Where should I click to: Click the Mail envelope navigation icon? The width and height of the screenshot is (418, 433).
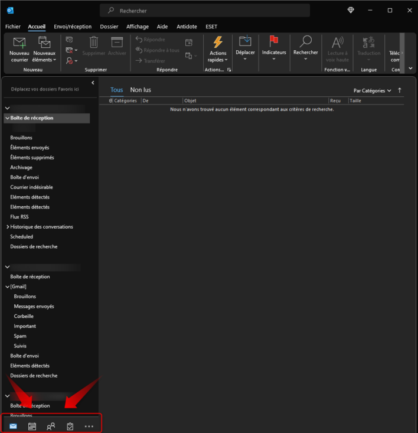point(13,426)
